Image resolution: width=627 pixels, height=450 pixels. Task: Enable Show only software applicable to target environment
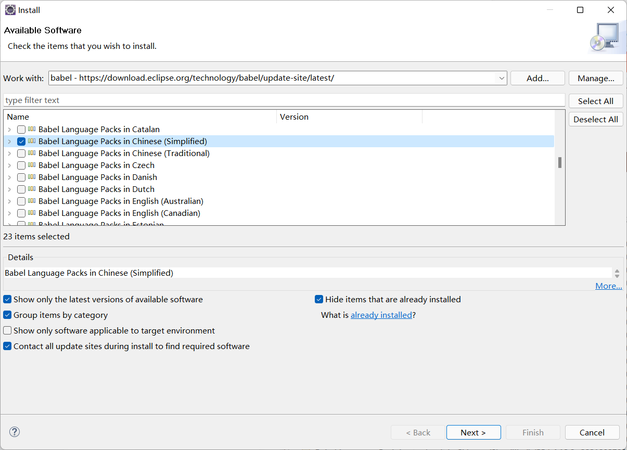tap(7, 331)
